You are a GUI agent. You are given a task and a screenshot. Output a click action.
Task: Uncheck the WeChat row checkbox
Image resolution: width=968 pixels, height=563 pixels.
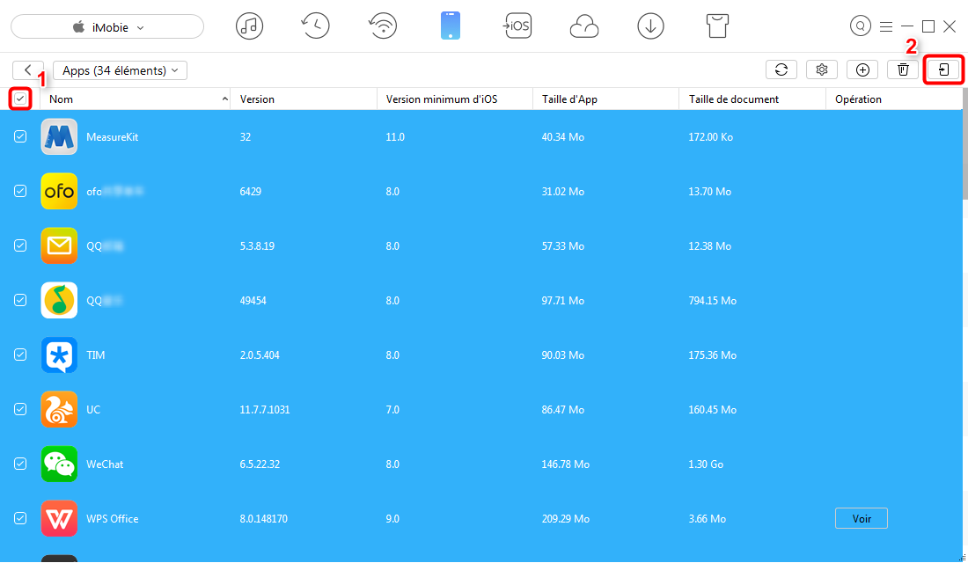point(20,464)
